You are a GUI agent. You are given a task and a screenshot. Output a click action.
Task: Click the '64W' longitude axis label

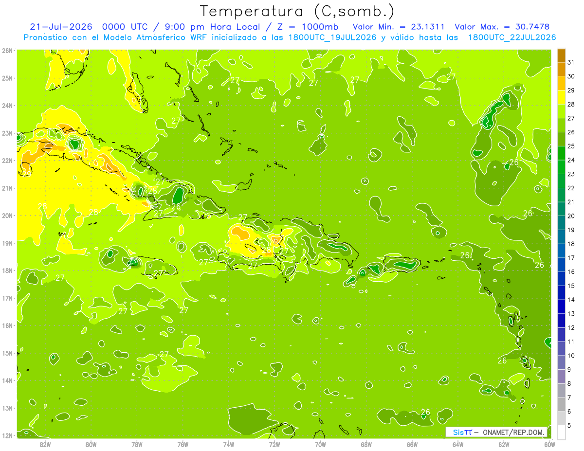[x=457, y=444]
